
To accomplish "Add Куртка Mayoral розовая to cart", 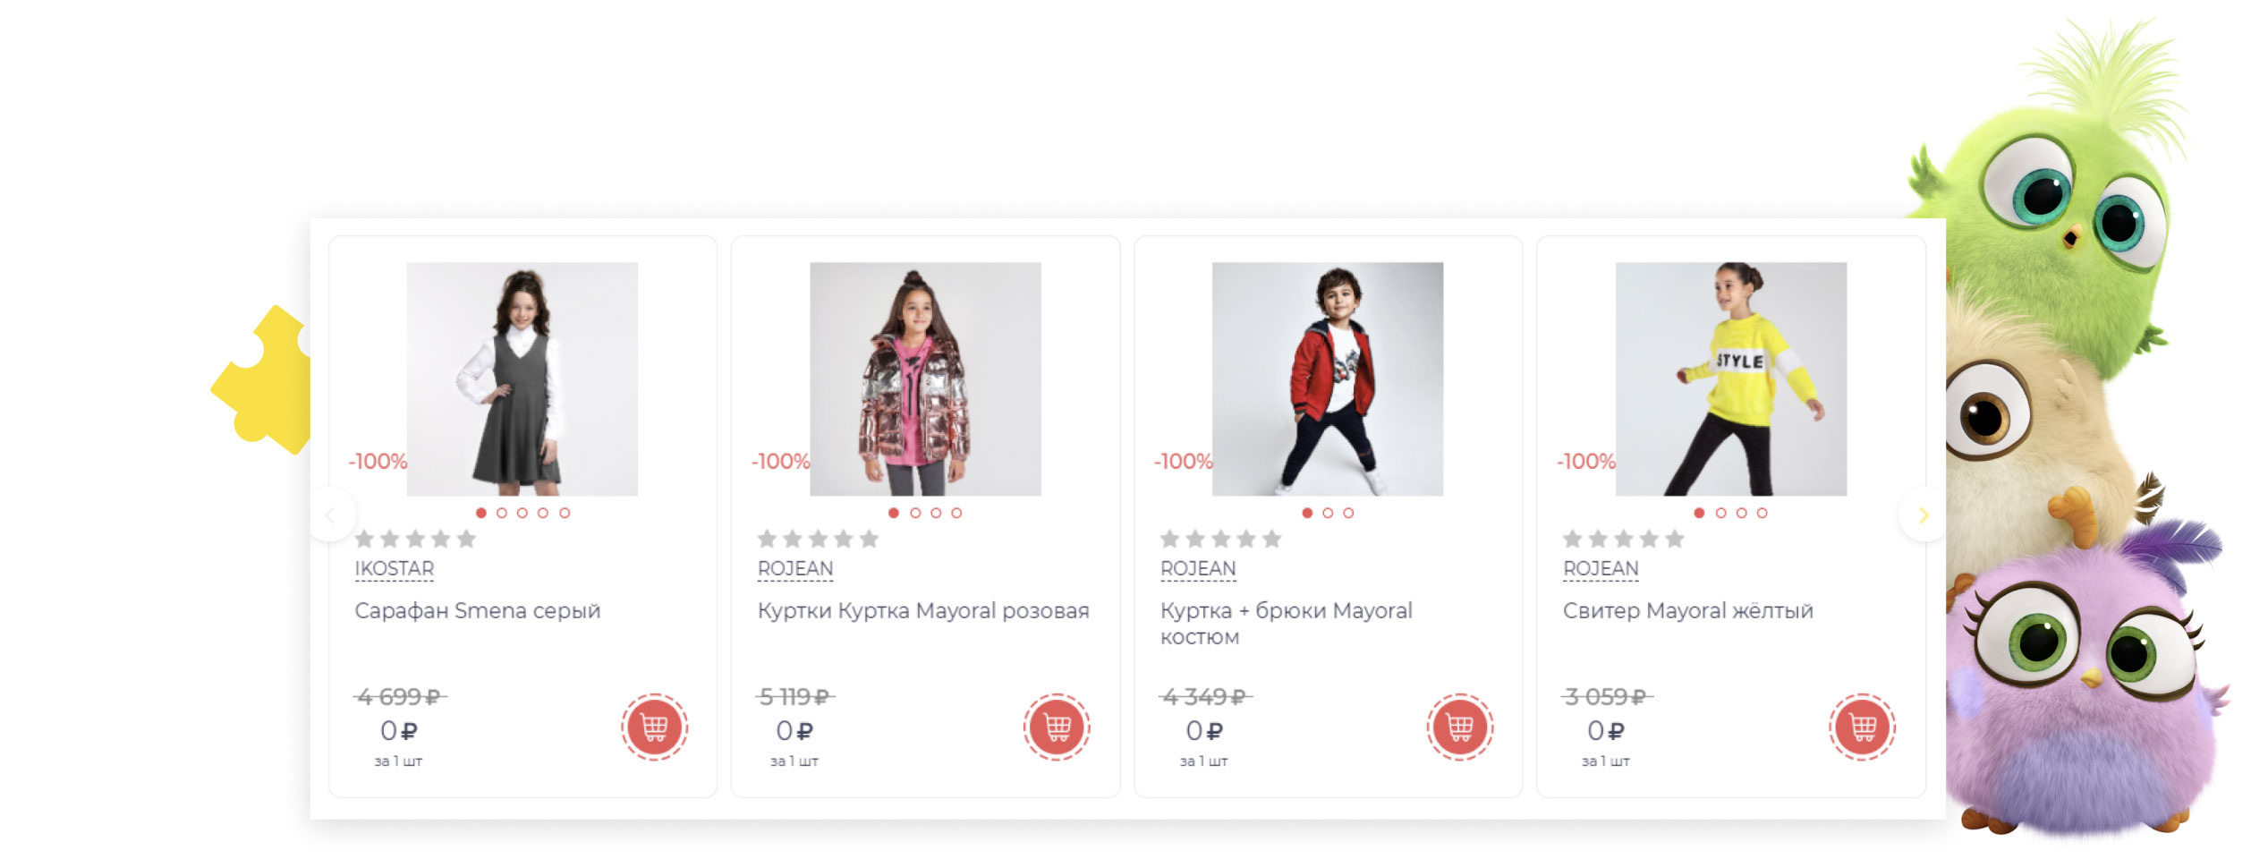I will click(1057, 727).
